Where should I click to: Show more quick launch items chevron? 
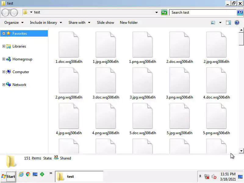point(51,173)
